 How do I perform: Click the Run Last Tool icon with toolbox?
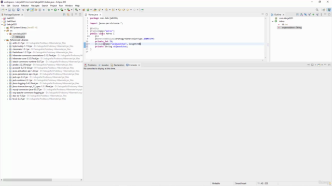click(68, 10)
